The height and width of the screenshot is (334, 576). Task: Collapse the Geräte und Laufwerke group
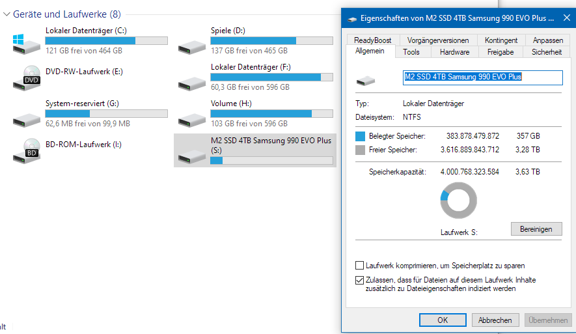pos(7,14)
